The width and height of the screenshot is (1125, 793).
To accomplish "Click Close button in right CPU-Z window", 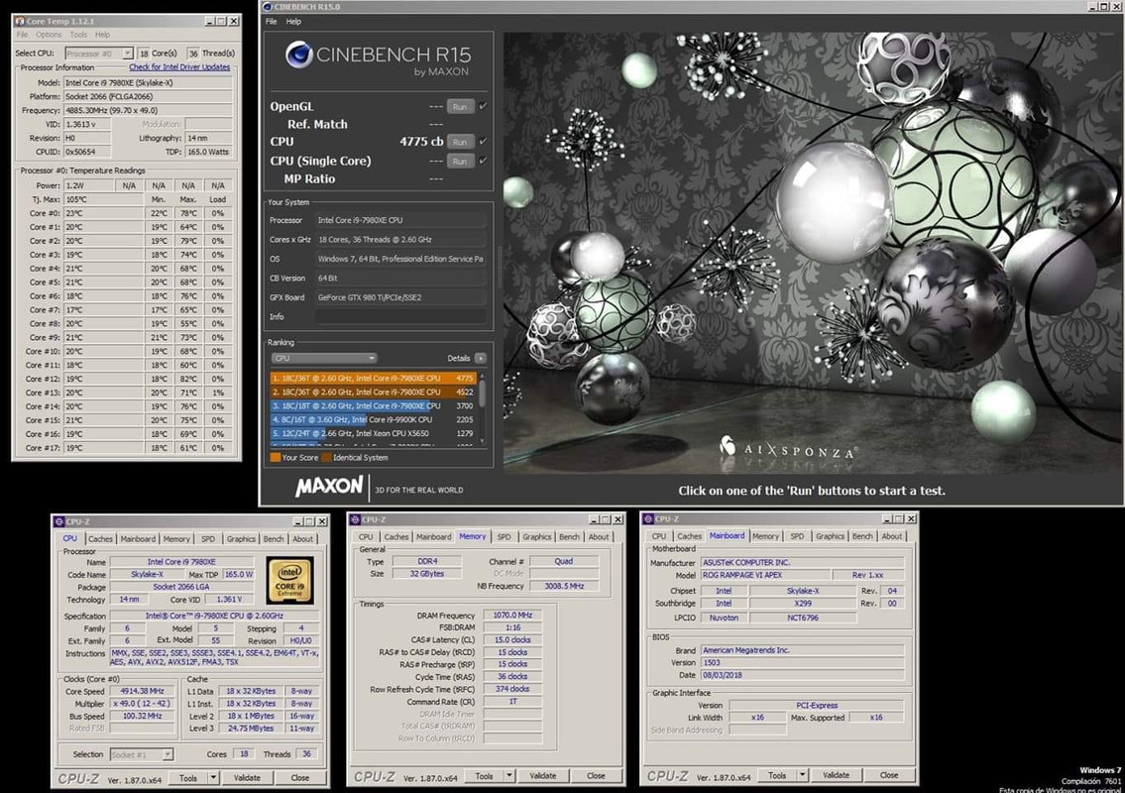I will pos(889,775).
